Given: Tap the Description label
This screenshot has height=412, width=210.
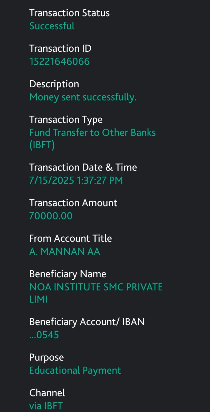Looking at the screenshot, I should coord(54,84).
